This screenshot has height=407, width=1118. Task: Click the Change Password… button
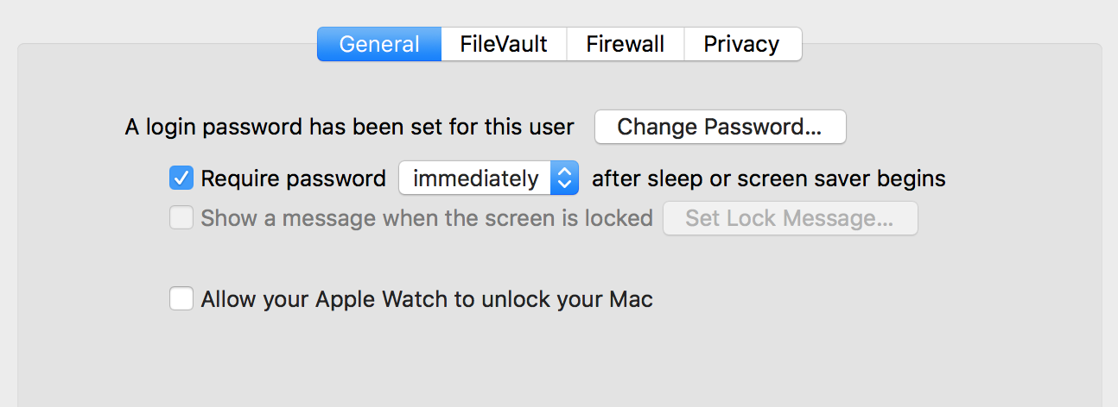pyautogui.click(x=720, y=127)
